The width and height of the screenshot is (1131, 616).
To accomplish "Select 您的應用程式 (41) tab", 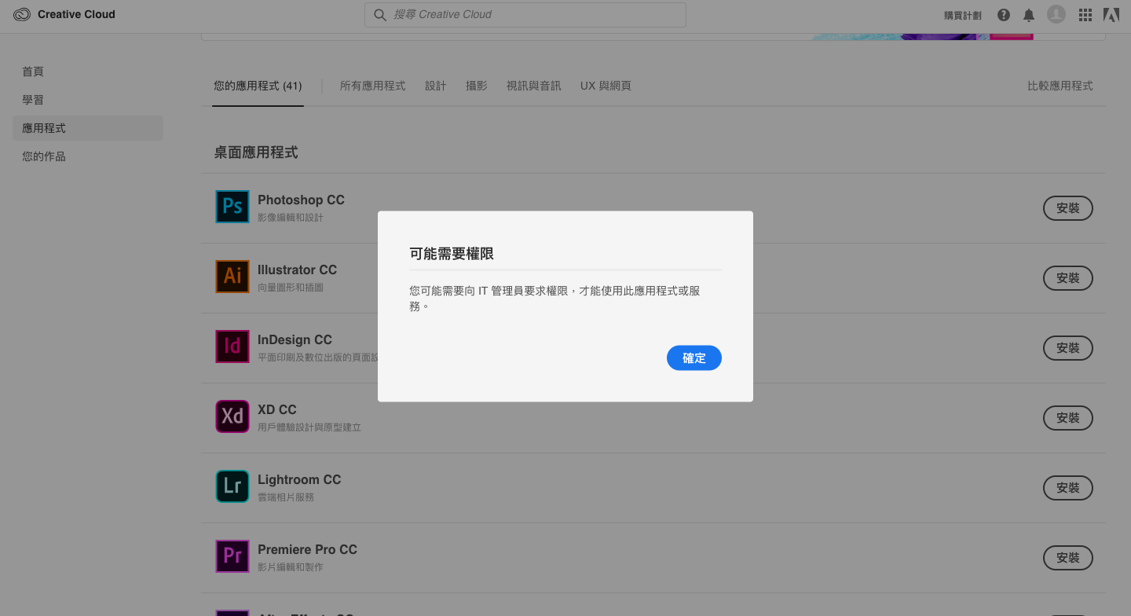I will pyautogui.click(x=258, y=86).
